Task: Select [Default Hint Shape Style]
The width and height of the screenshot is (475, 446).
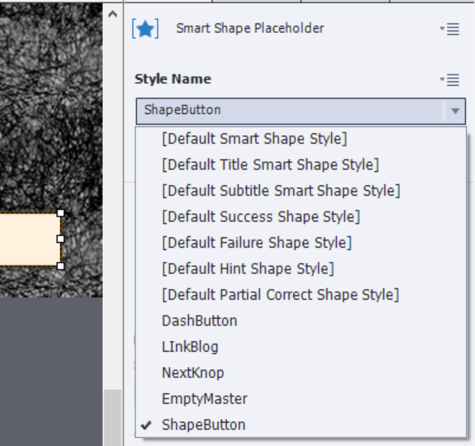Action: (248, 268)
